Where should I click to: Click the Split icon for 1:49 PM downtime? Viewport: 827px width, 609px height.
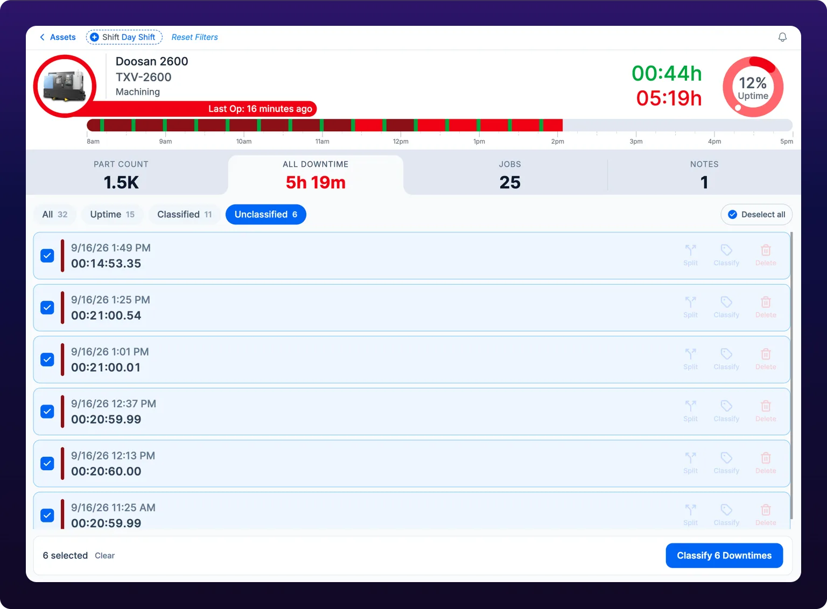tap(690, 255)
